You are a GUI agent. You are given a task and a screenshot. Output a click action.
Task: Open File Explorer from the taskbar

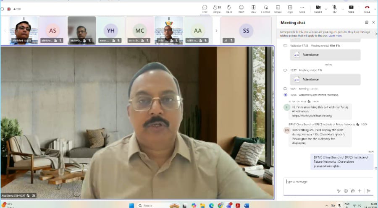click(203, 205)
